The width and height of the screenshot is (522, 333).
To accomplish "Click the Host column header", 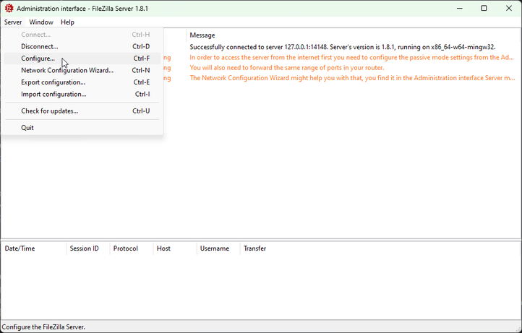I will [x=175, y=248].
